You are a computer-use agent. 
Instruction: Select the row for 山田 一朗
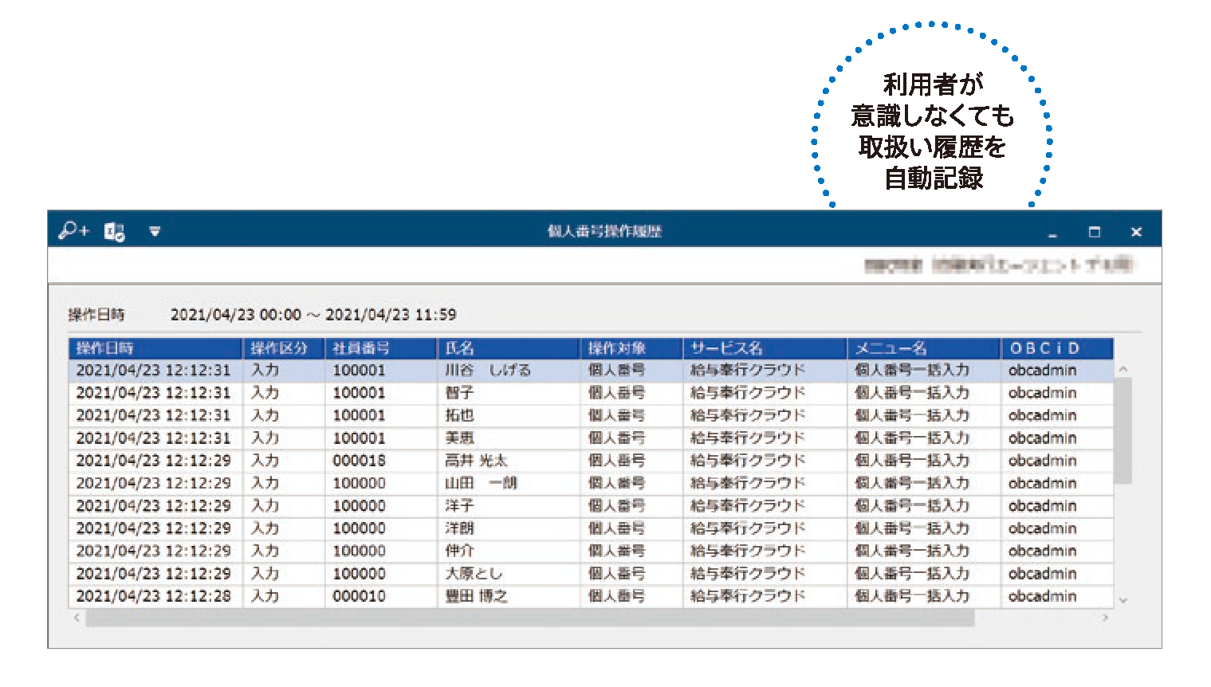click(591, 483)
